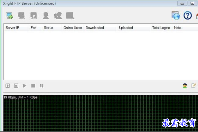198x132 pixels.
Task: Sort by the Port column header
Action: 35,28
